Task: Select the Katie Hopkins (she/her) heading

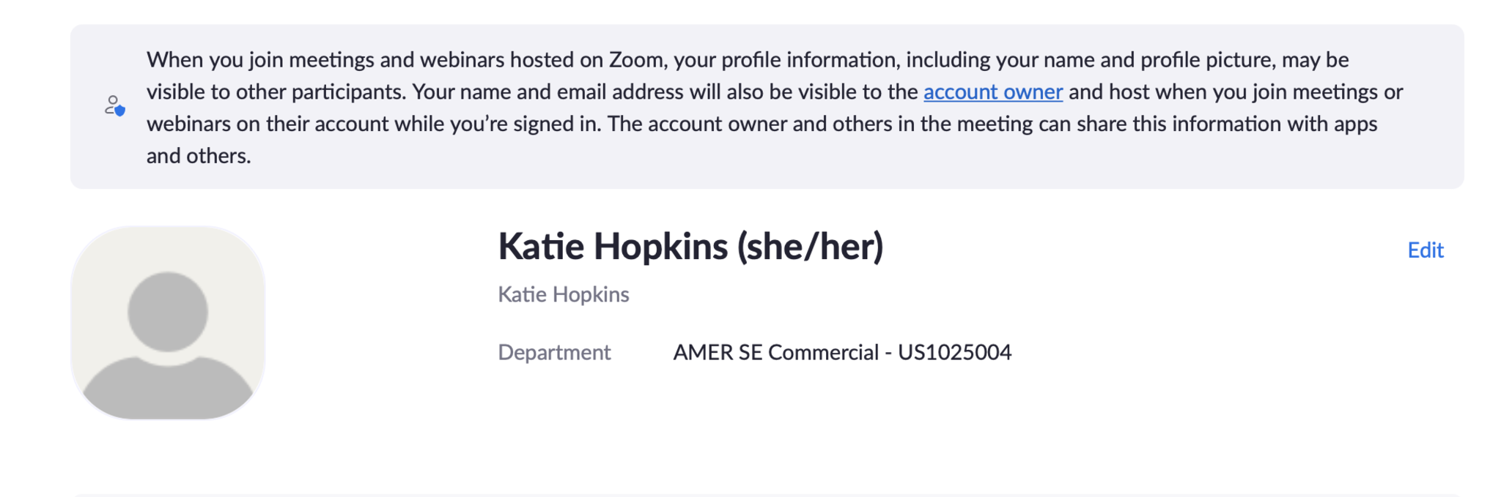Action: [690, 247]
